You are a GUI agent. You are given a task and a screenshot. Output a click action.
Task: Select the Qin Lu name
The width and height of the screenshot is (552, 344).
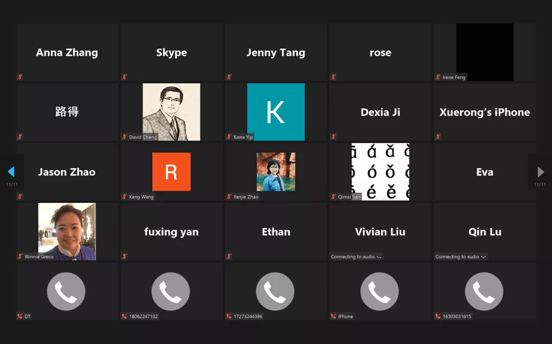click(x=485, y=232)
